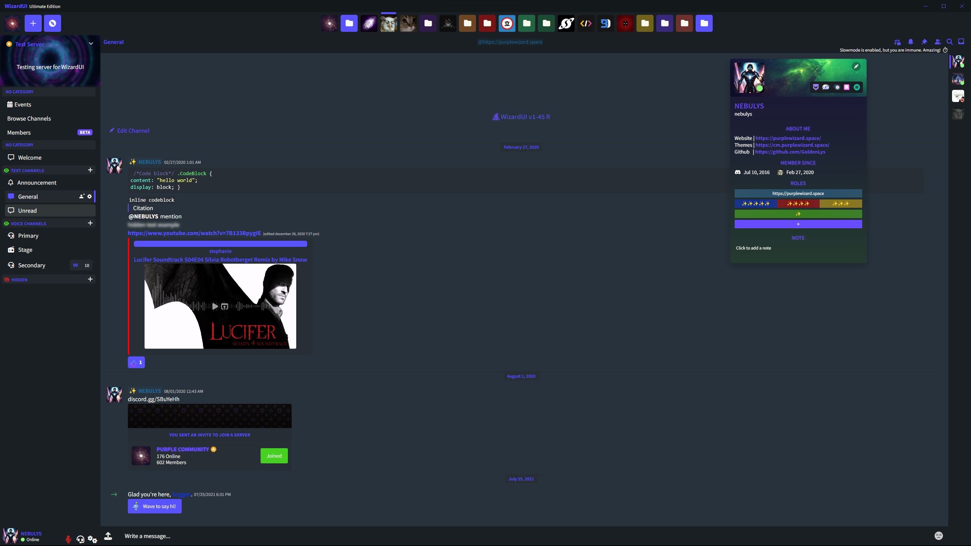The height and width of the screenshot is (546, 971).
Task: Open the Events channel entry
Action: coord(49,105)
